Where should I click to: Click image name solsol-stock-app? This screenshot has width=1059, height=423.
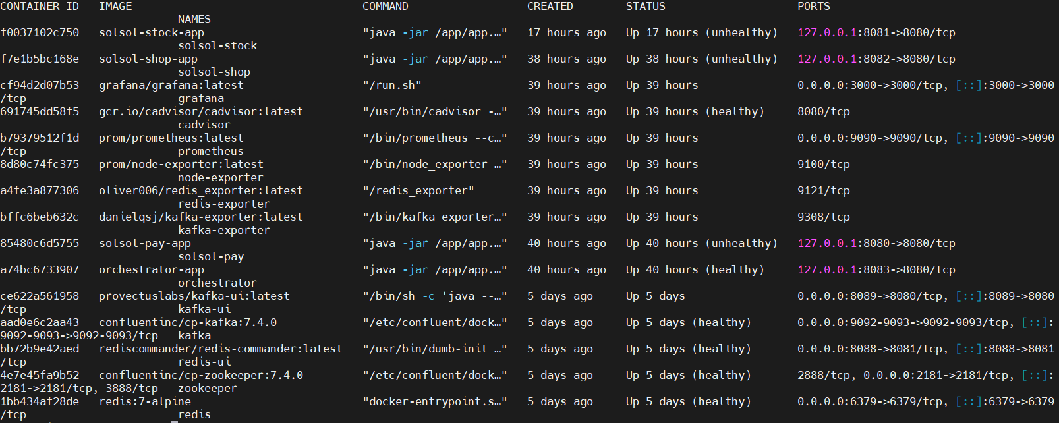click(152, 33)
